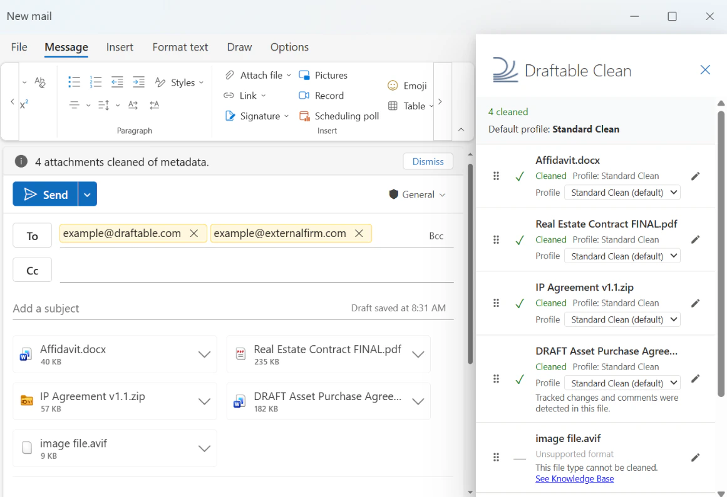Viewport: 727px width, 497px height.
Task: Click drag handle for IP Agreement v1.1.zip
Action: coord(496,303)
